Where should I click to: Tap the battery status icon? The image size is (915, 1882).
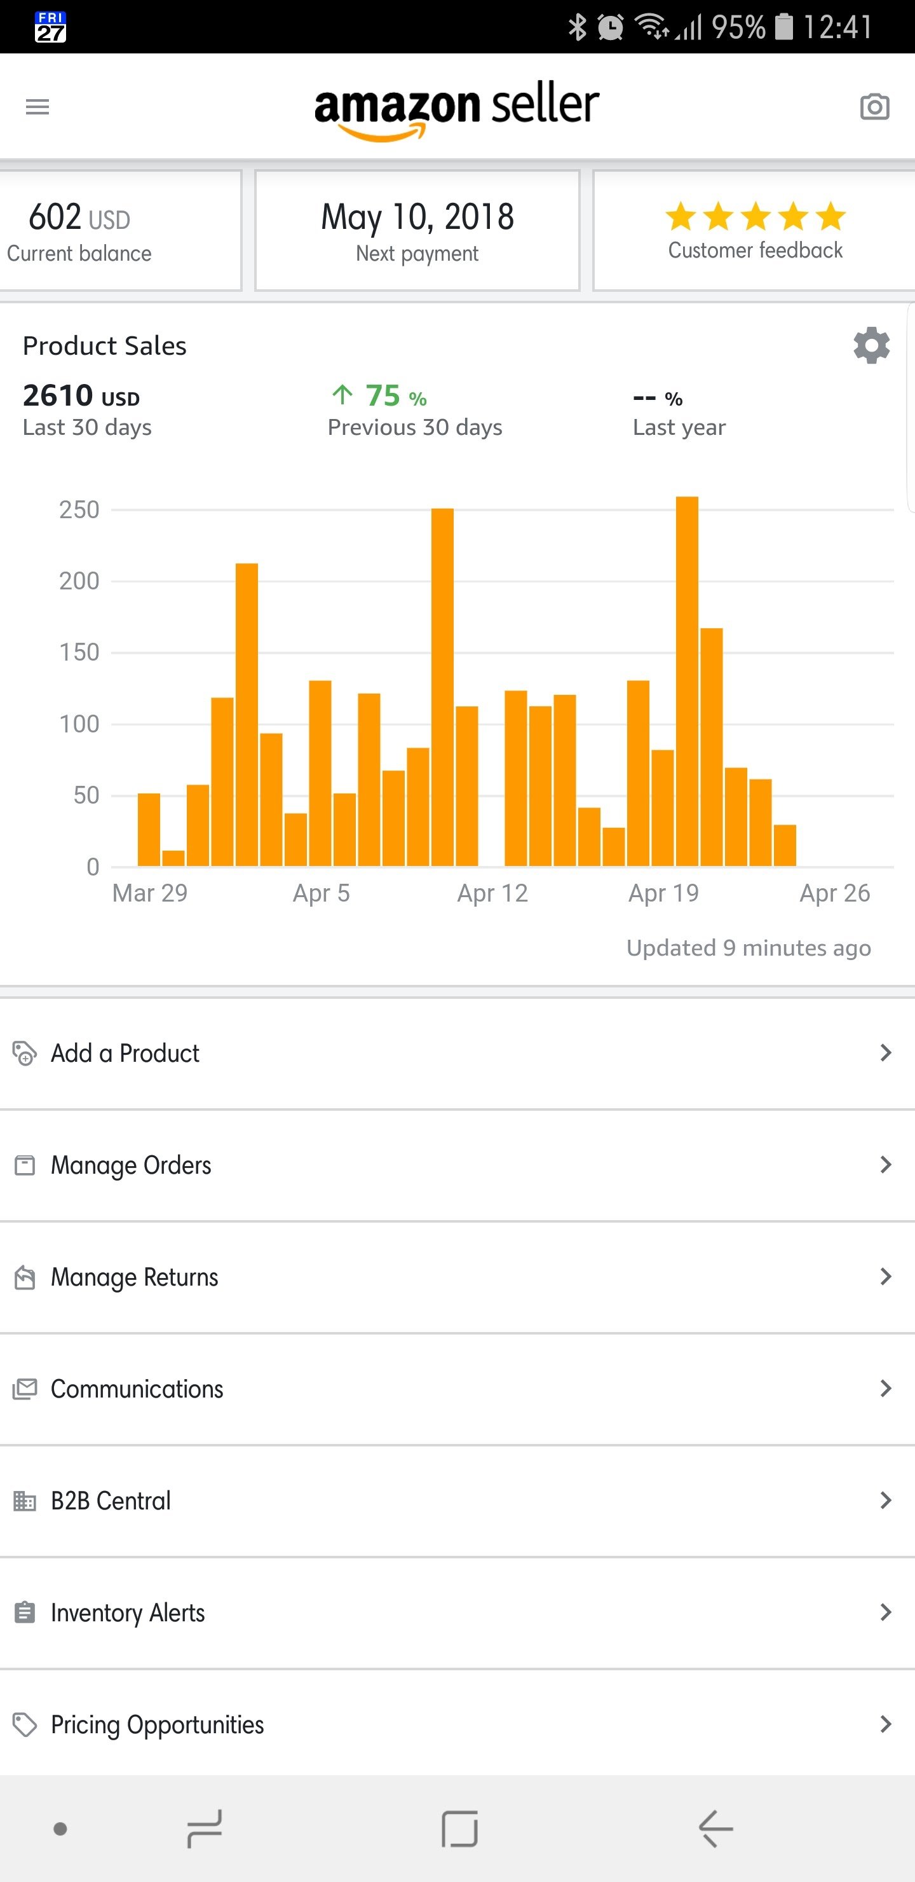(x=783, y=27)
